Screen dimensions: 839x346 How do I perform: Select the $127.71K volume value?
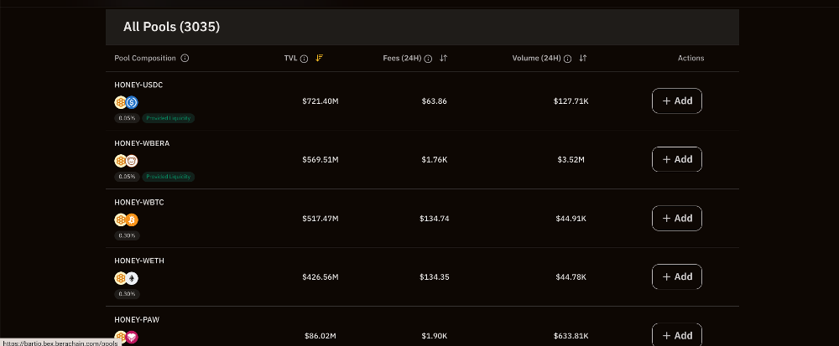pos(571,101)
